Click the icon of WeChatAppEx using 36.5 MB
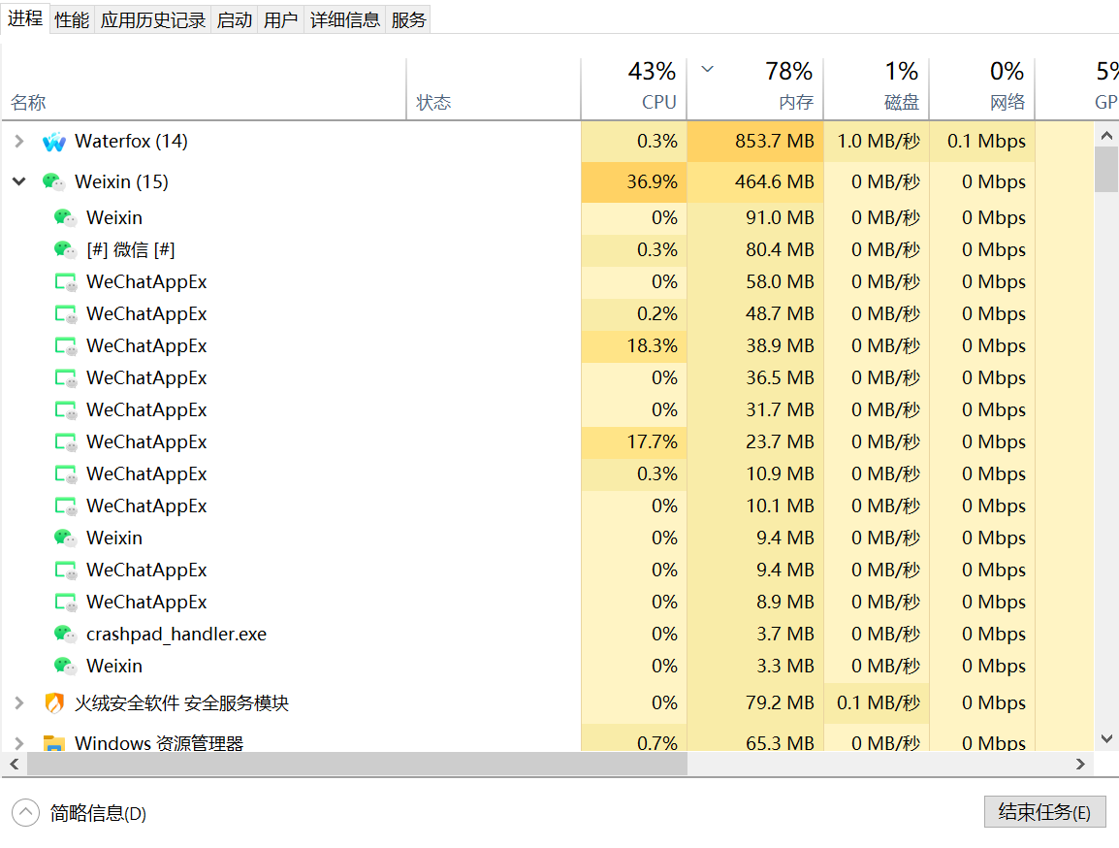This screenshot has width=1119, height=848. tap(66, 378)
